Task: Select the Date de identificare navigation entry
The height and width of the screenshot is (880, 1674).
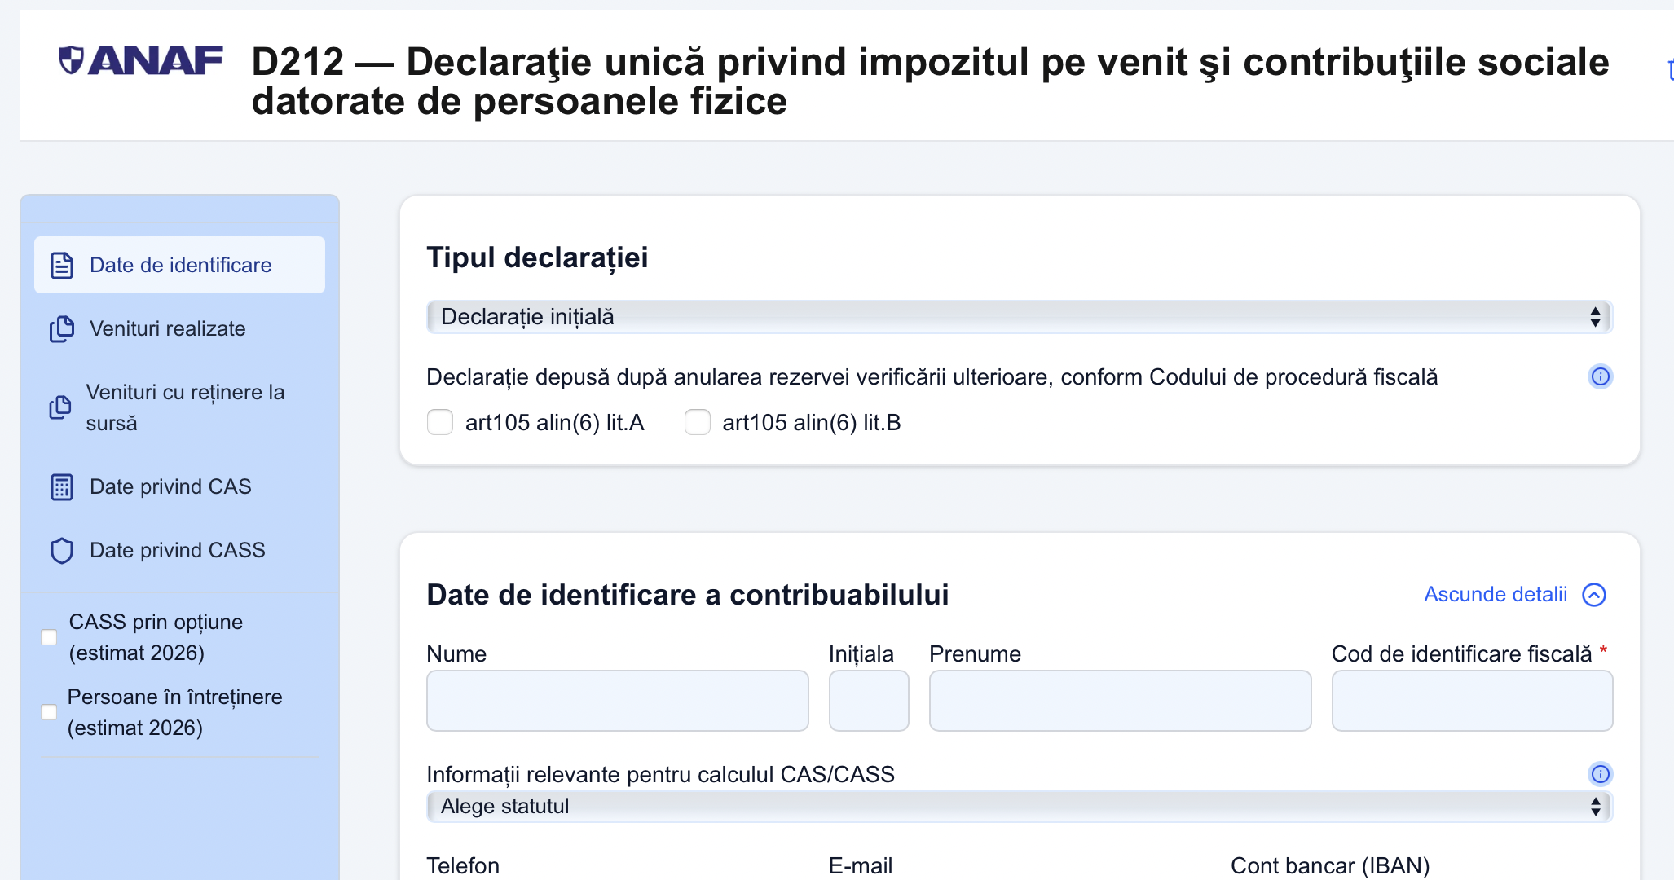Action: 179,264
